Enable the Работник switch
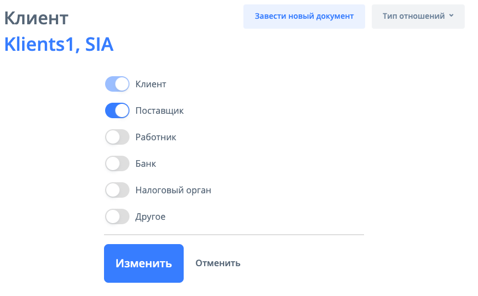 (117, 138)
